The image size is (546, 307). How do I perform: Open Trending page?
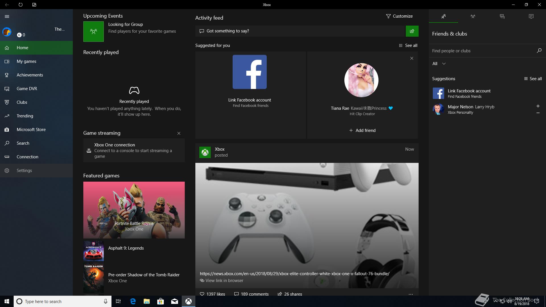tap(36, 116)
